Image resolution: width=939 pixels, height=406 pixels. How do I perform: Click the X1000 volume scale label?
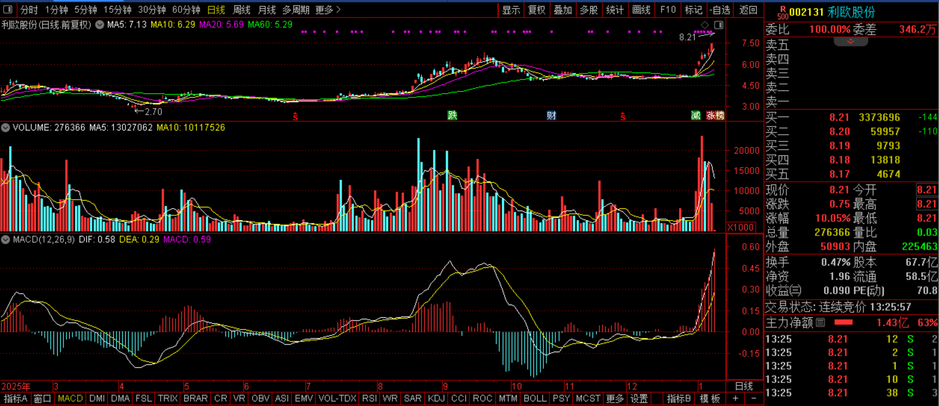(741, 227)
